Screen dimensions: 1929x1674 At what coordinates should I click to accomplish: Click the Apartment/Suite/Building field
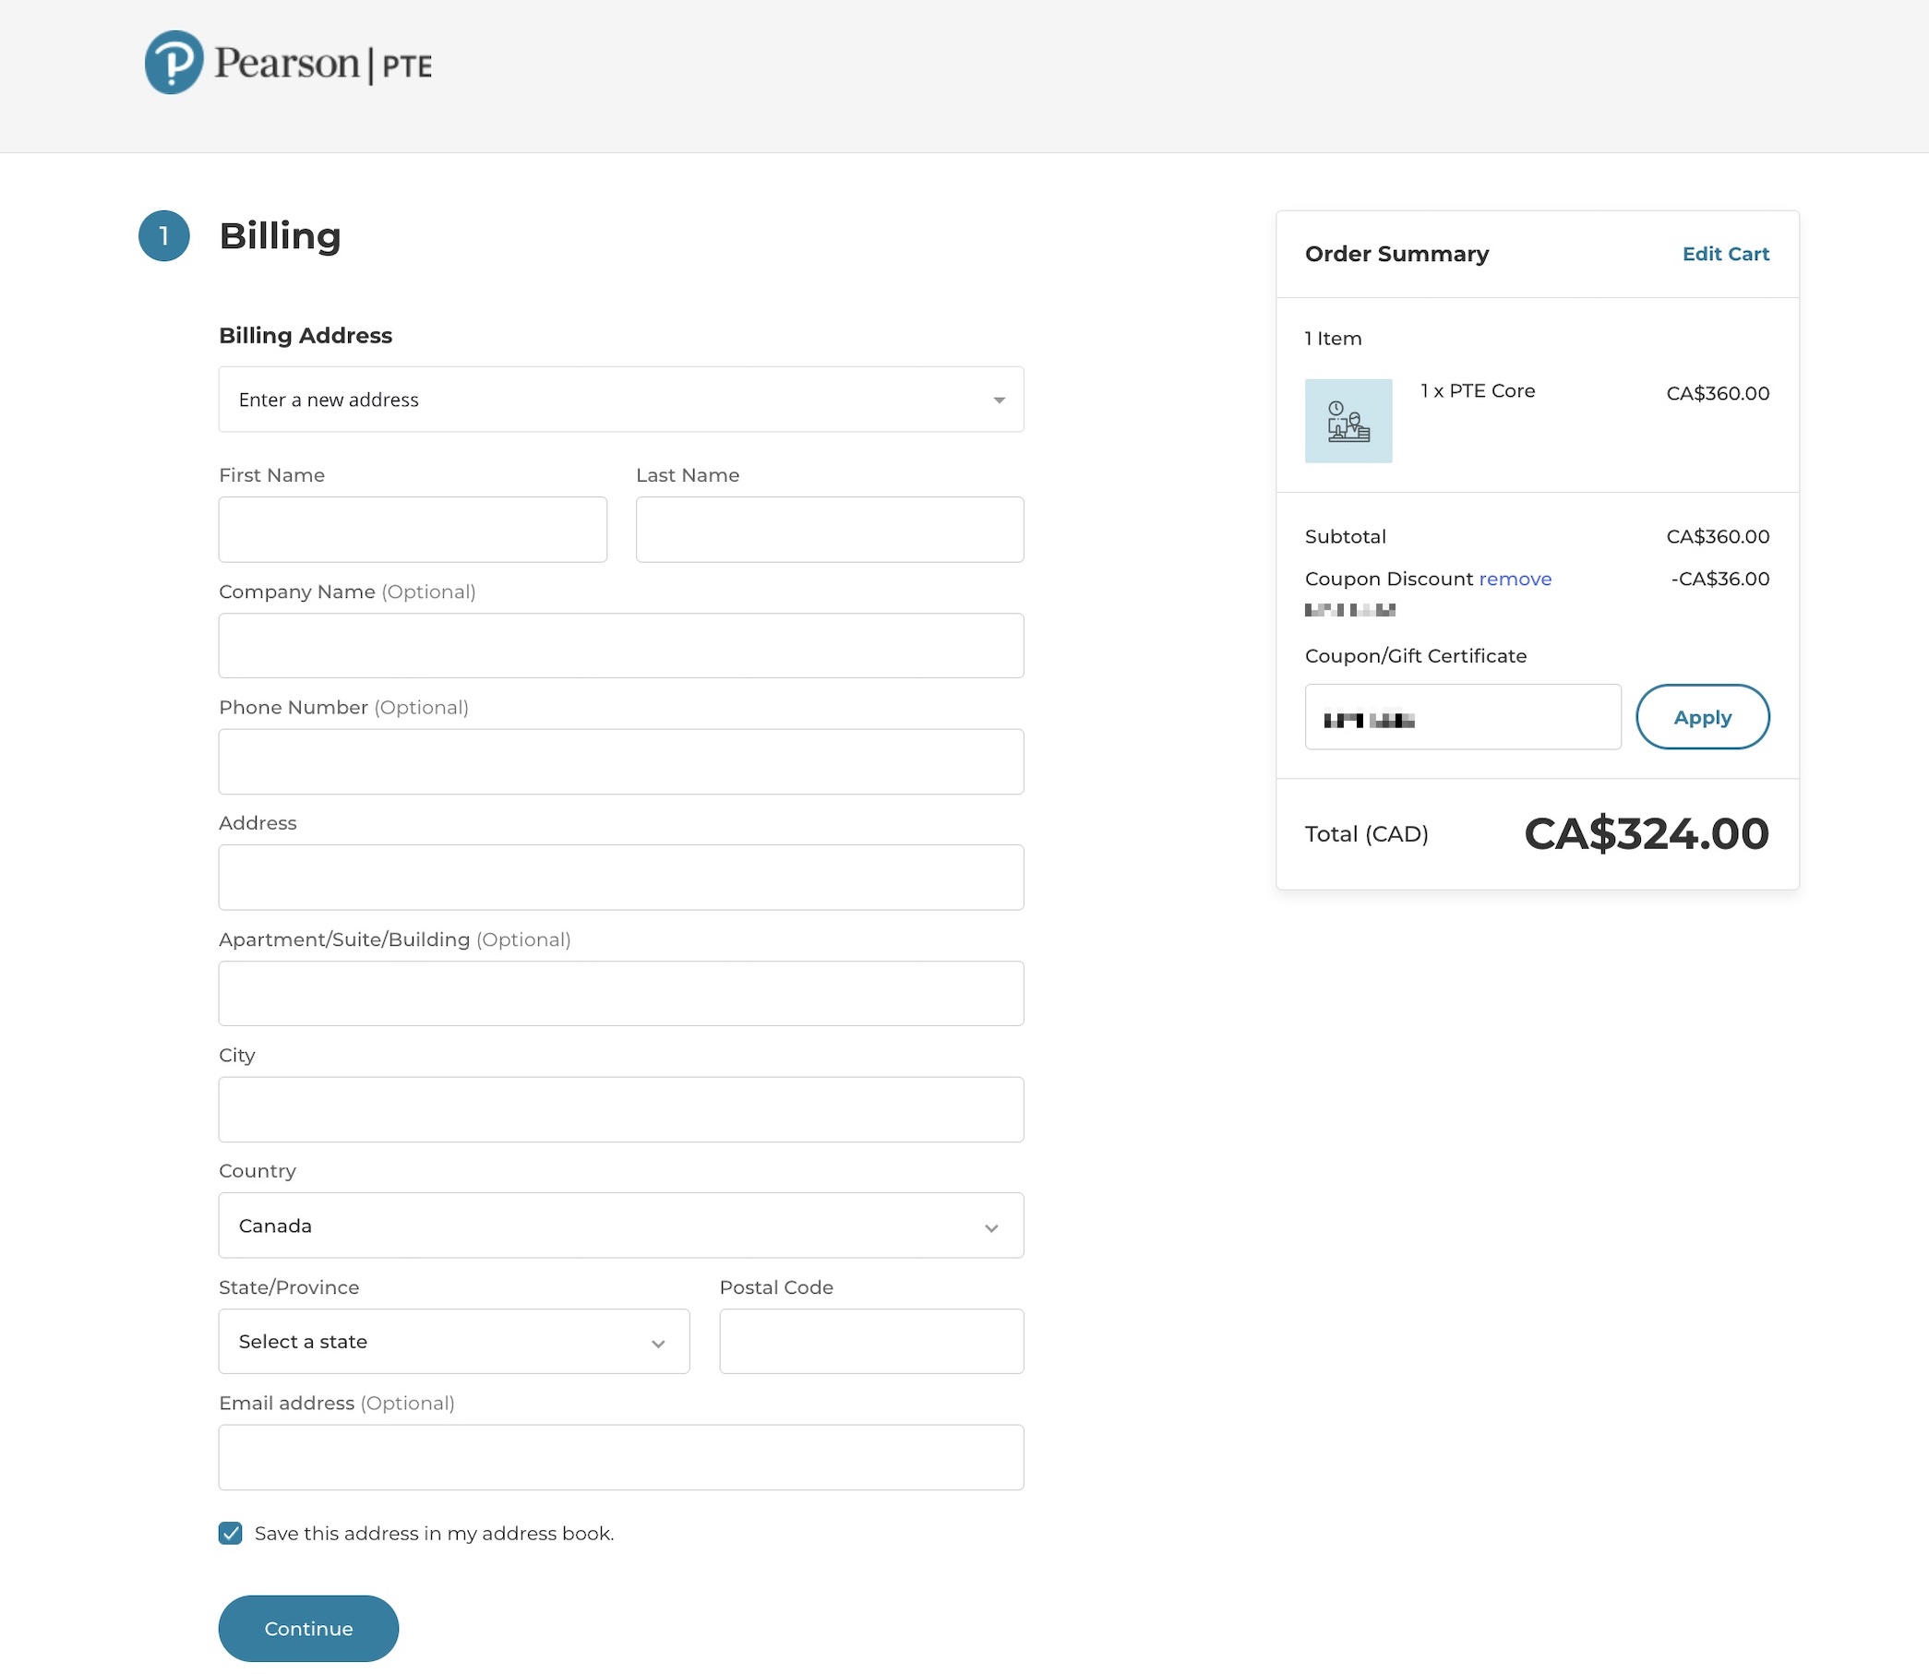620,993
